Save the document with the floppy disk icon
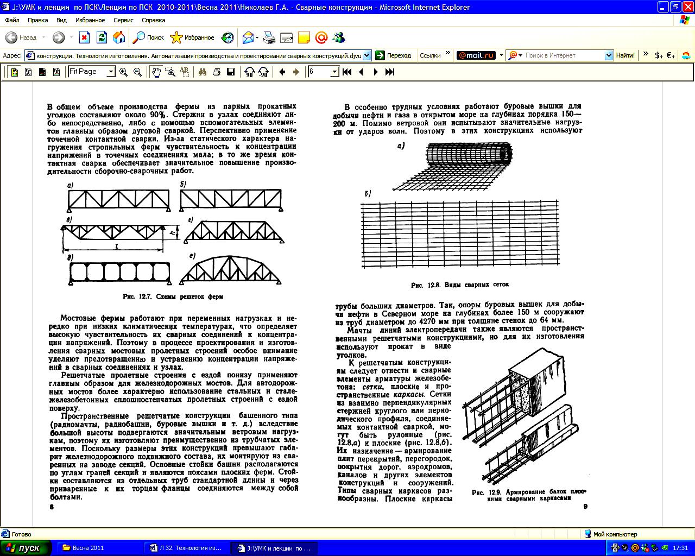This screenshot has width=695, height=556. [x=231, y=72]
